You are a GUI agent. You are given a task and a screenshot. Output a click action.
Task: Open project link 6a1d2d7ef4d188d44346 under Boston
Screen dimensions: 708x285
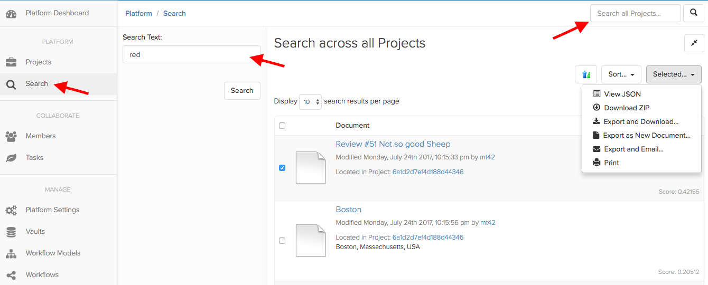(428, 237)
